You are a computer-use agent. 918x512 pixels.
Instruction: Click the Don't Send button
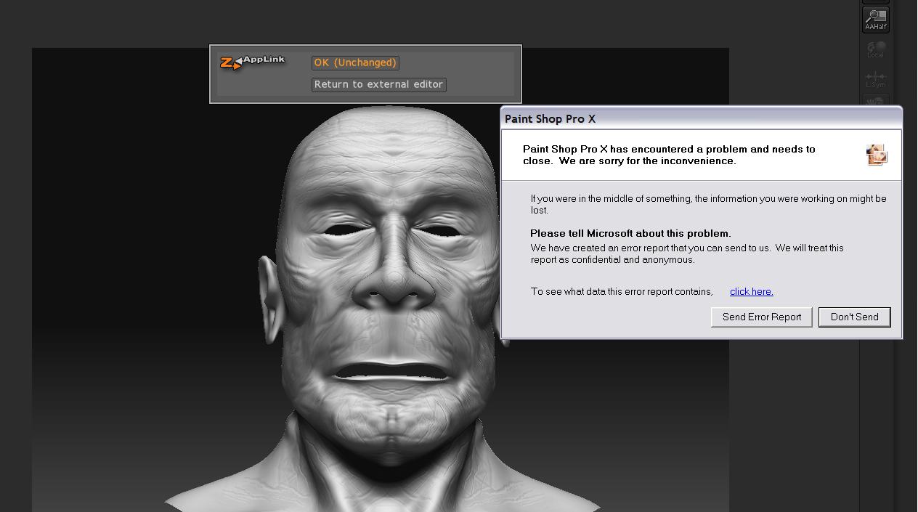(x=855, y=317)
